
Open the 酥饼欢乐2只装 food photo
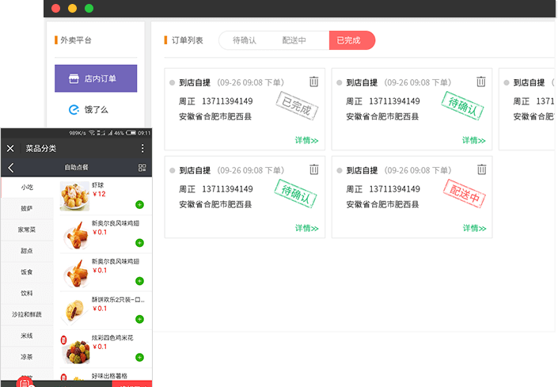(x=74, y=311)
